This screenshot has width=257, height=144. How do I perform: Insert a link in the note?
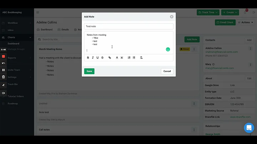110,58
